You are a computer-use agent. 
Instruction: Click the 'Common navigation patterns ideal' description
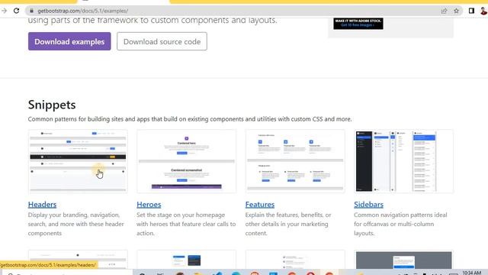point(400,224)
